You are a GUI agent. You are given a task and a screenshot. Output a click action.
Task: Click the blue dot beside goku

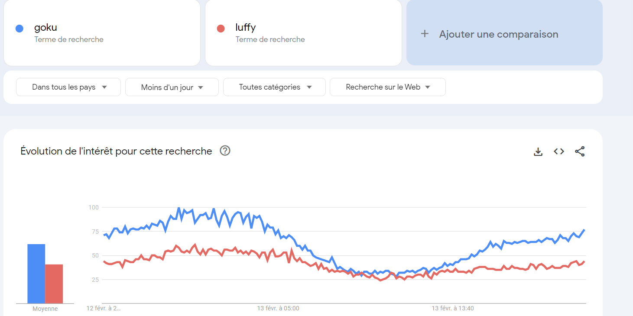pyautogui.click(x=19, y=29)
